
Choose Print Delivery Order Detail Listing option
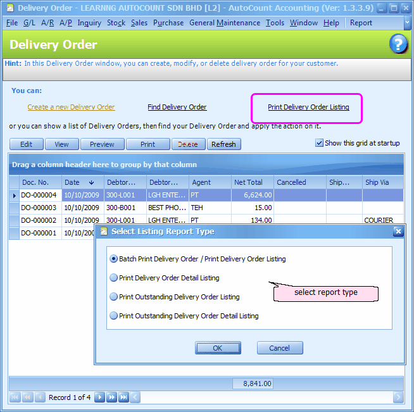tap(114, 278)
